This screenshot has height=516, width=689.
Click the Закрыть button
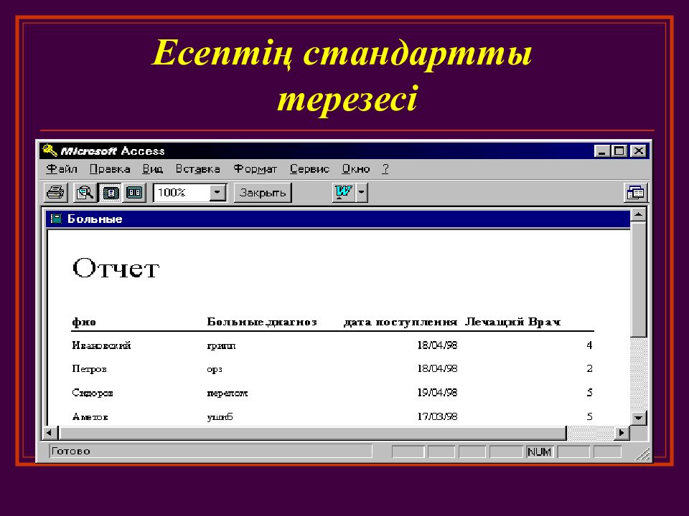pyautogui.click(x=263, y=192)
